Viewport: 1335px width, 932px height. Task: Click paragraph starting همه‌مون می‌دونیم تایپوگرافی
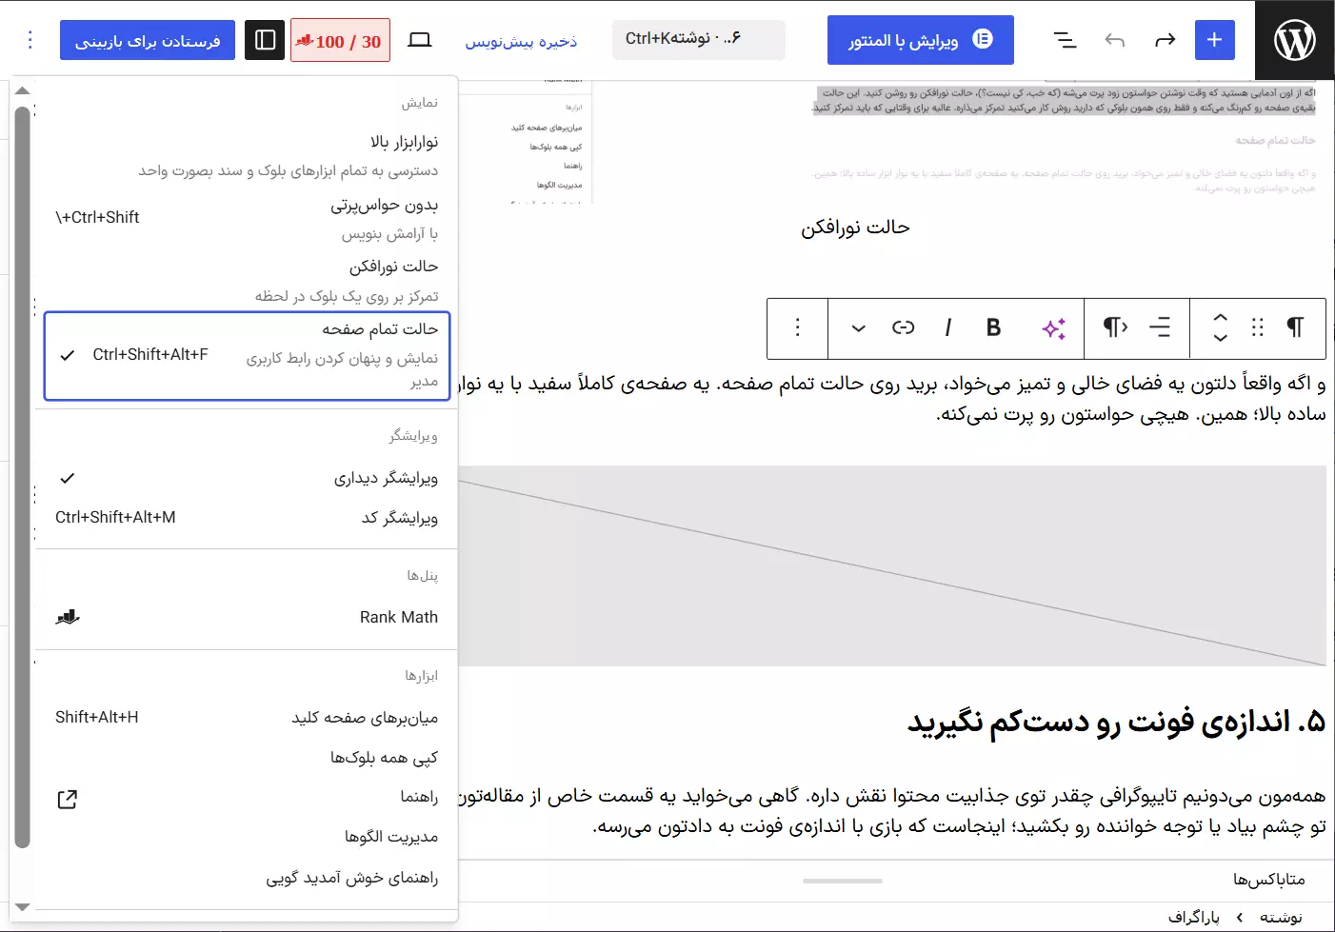(892, 810)
